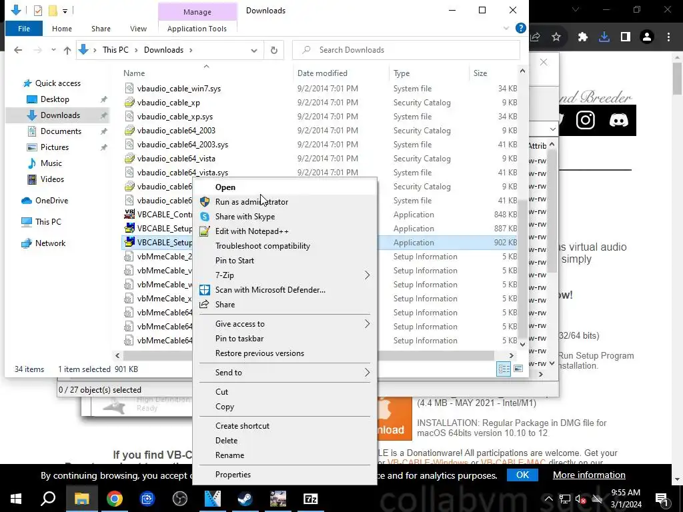Viewport: 683px width, 512px height.
Task: Select file vbaudio_cable64_2003.sys
Action: [x=183, y=145]
